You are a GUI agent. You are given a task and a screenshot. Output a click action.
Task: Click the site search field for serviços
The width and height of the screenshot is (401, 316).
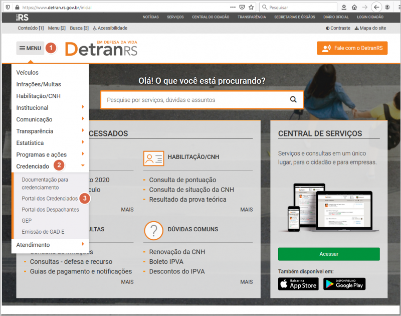(x=202, y=100)
